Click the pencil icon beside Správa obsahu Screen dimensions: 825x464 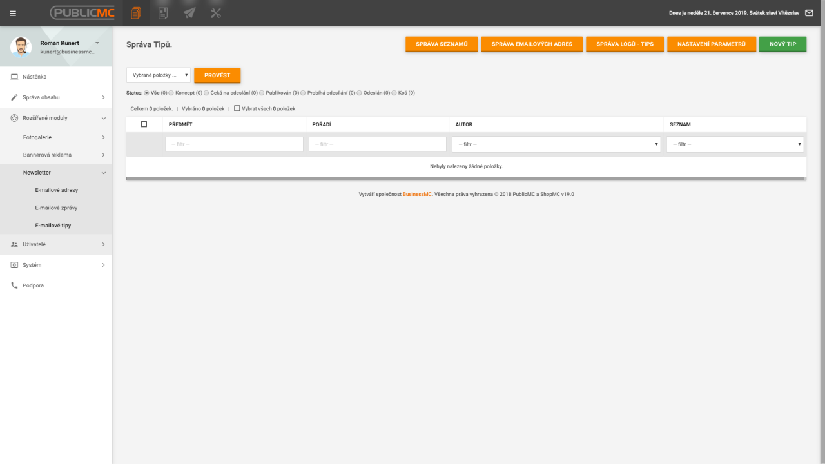click(14, 97)
